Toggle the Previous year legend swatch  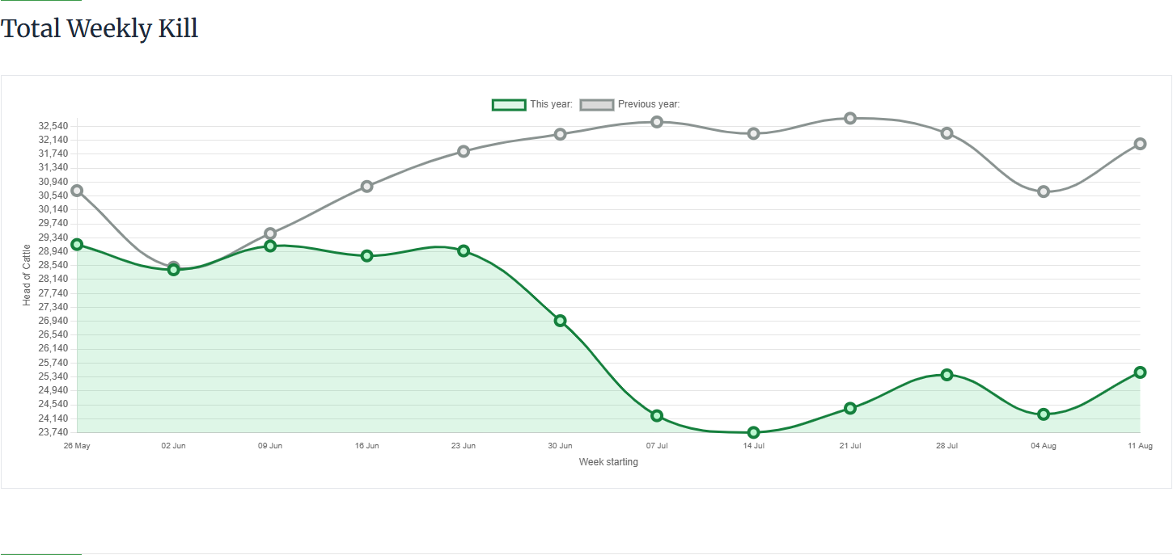(597, 104)
